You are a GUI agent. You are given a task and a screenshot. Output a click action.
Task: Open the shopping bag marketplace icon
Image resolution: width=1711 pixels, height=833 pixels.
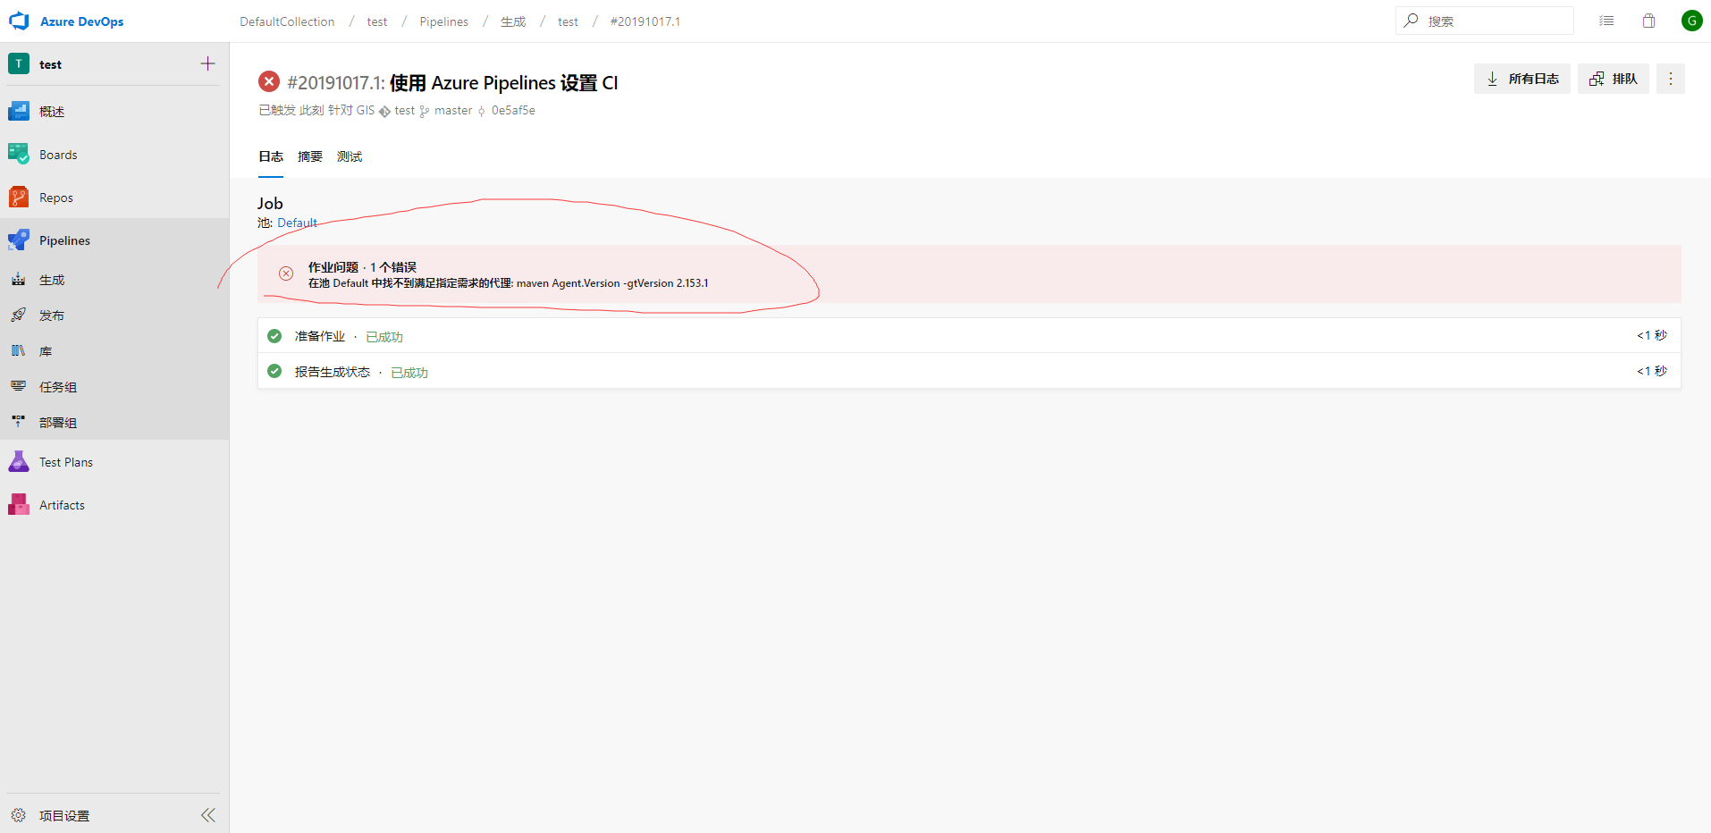pyautogui.click(x=1648, y=21)
